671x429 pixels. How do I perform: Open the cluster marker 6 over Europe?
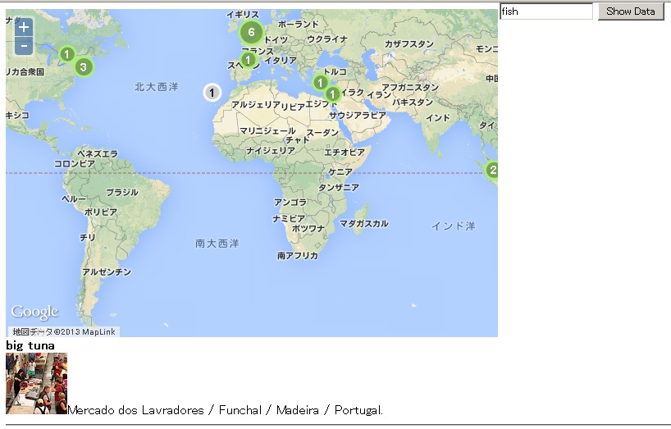(251, 34)
